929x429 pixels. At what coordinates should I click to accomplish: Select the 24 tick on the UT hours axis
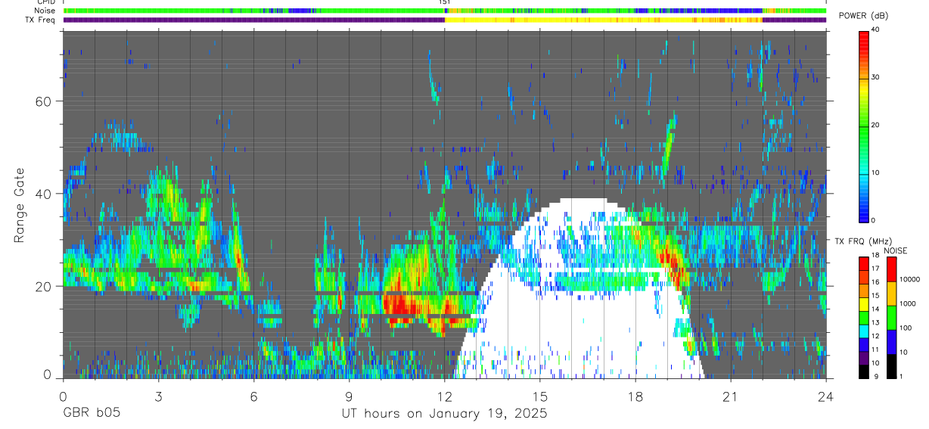[x=825, y=396]
